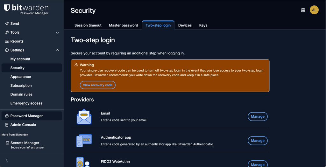The height and width of the screenshot is (167, 326).
Task: Collapse the Settings section chevron
Action: pos(57,50)
